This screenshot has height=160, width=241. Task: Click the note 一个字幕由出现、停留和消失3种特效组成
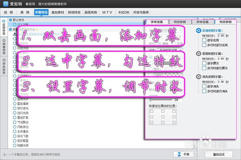point(34,155)
